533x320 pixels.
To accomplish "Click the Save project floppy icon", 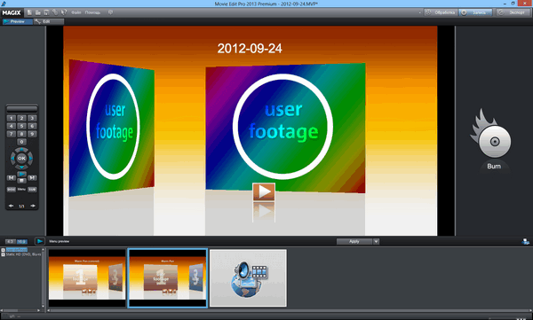I will coord(46,12).
